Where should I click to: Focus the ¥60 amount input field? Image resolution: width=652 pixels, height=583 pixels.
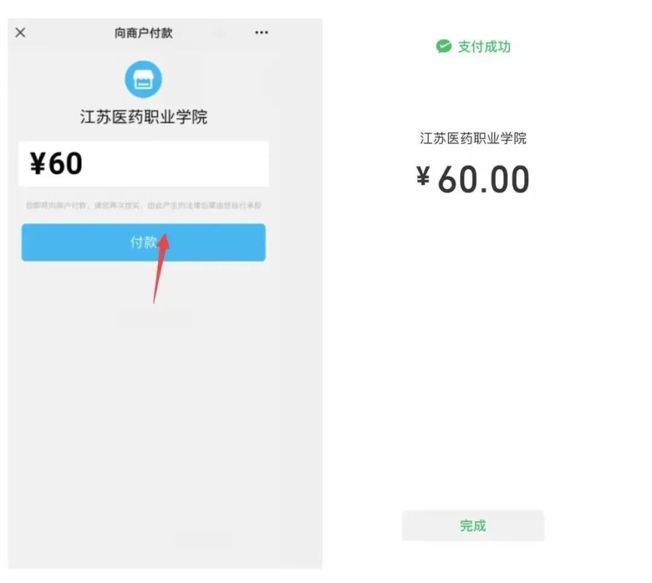(144, 164)
